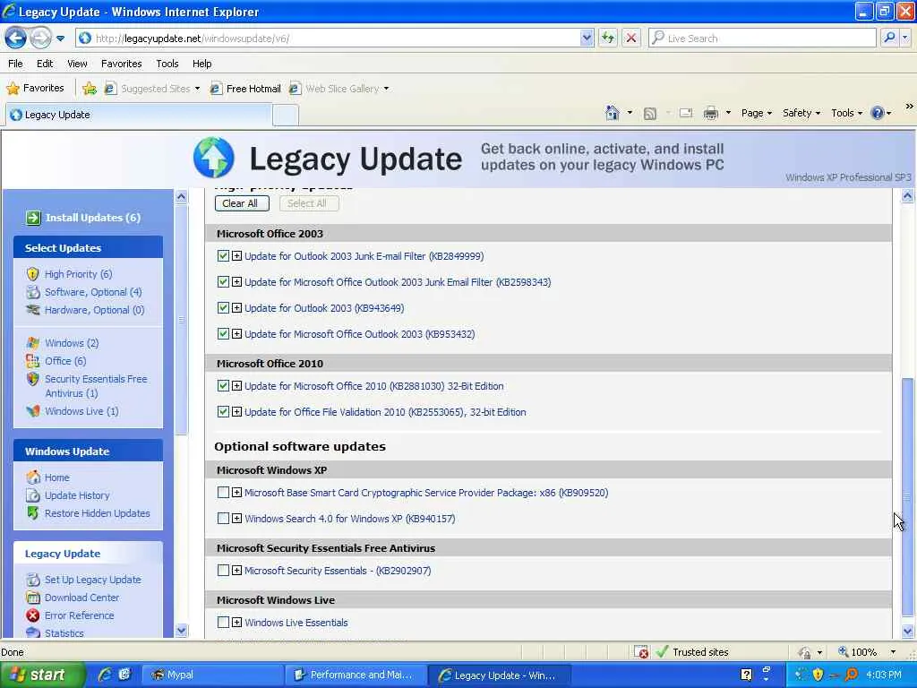Expand details for KB2849999 update

click(x=236, y=255)
